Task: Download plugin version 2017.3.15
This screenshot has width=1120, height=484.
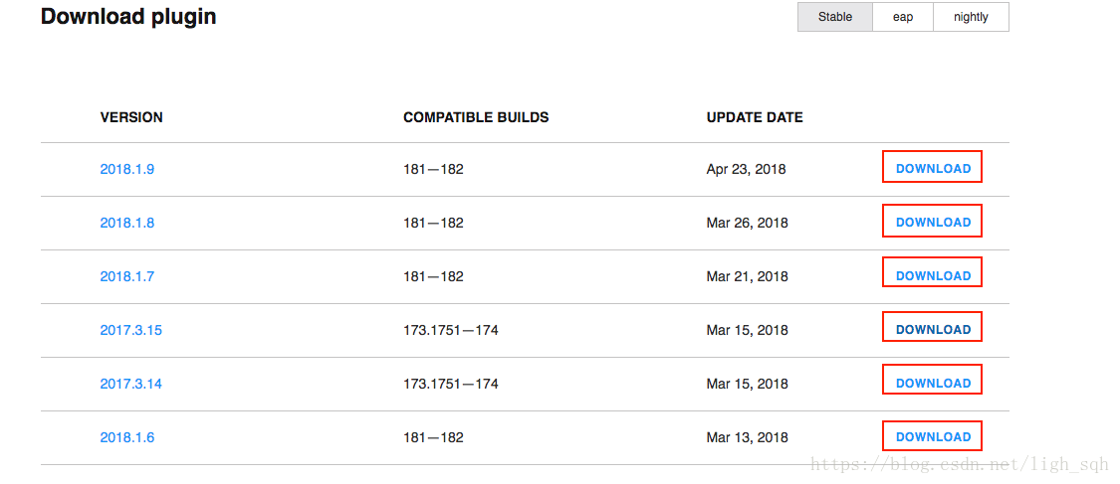Action: point(933,329)
